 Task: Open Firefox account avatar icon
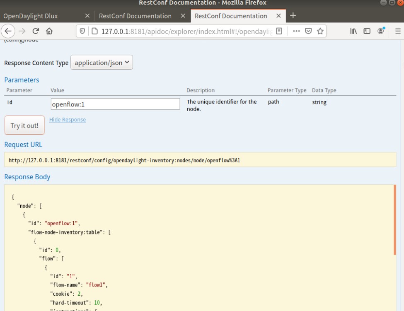pyautogui.click(x=380, y=31)
